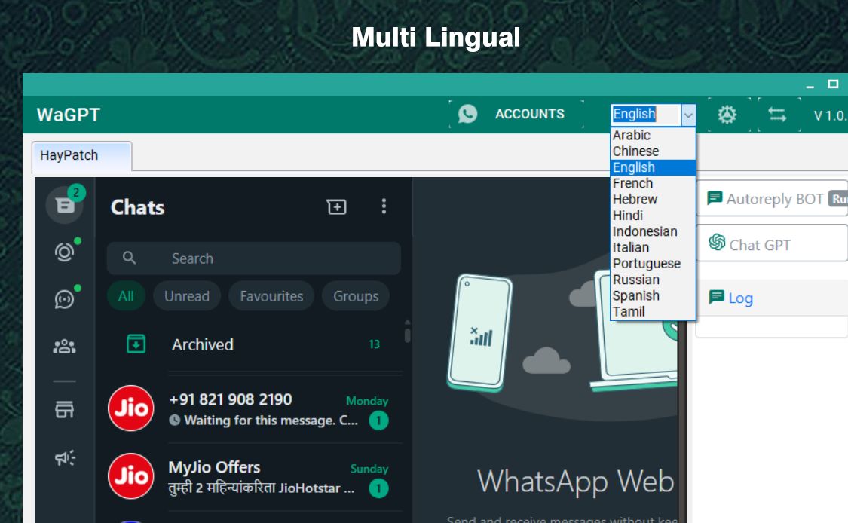Open the WhatsApp ACCOUNTS button
Image resolution: width=848 pixels, height=523 pixels.
coord(516,114)
